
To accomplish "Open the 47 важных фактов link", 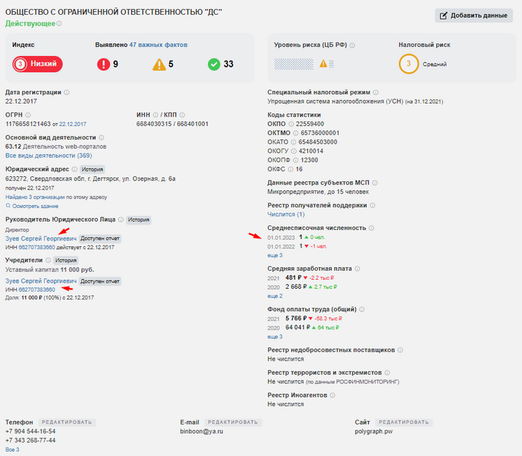I will [158, 45].
